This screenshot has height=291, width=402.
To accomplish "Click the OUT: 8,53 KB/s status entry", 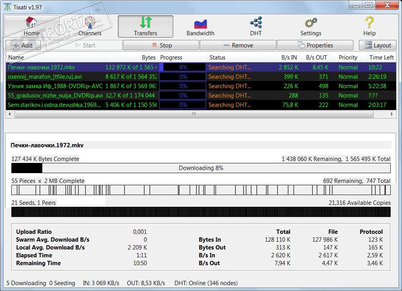I will [x=146, y=283].
